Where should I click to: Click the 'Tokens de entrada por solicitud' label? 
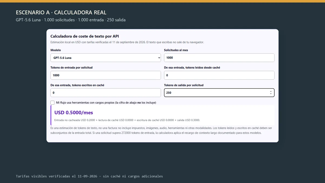71,68
